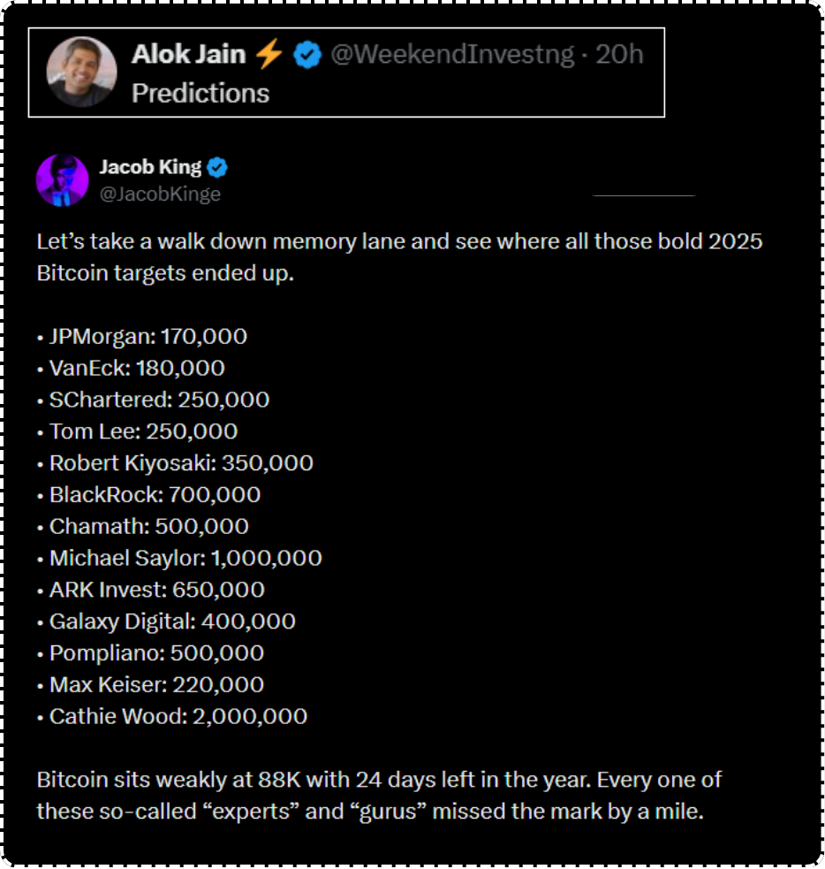The width and height of the screenshot is (825, 869).
Task: Click the Jacob King display name
Action: click(x=150, y=167)
